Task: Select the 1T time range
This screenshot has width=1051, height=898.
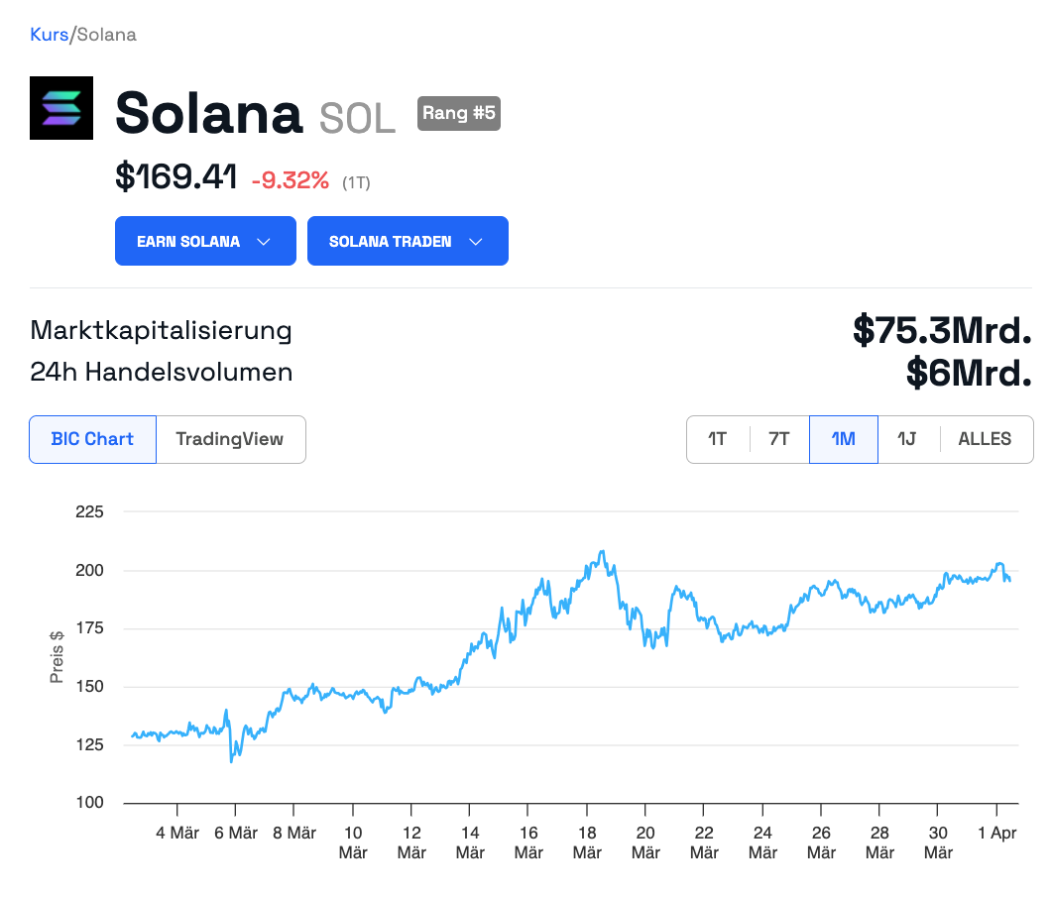Action: coord(717,439)
